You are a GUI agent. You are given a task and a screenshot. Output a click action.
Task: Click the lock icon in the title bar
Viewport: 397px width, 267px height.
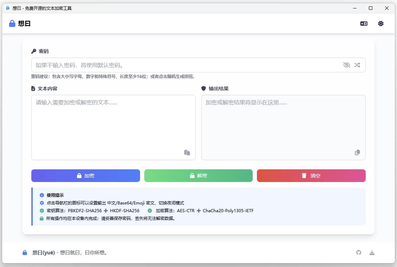coord(8,8)
